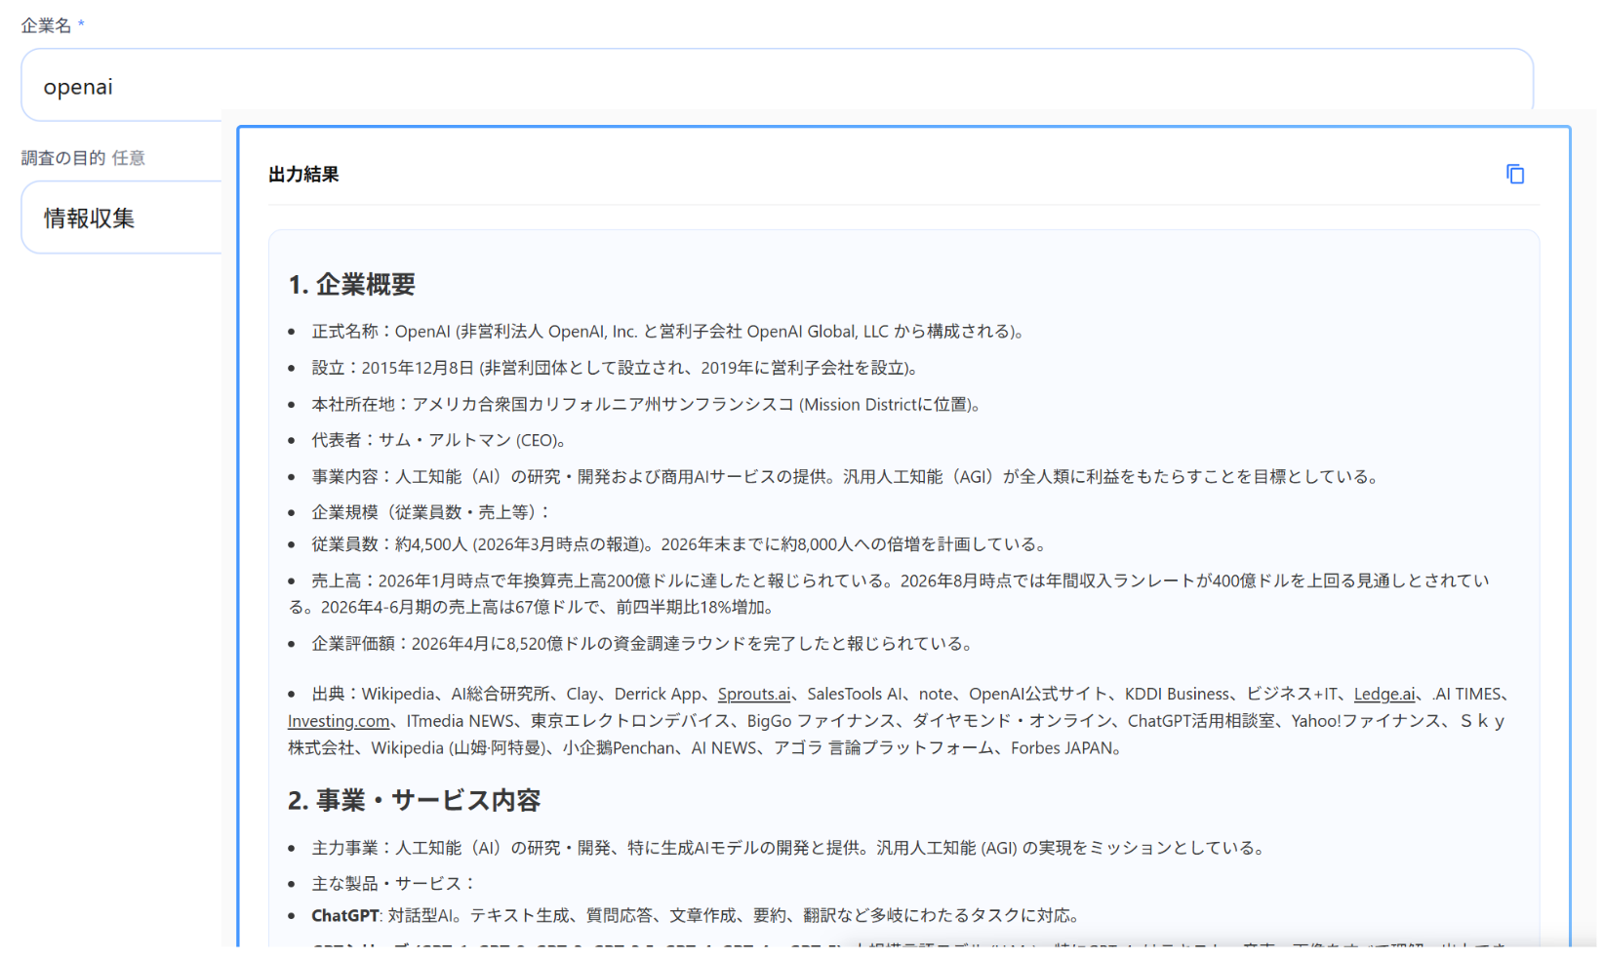The height and width of the screenshot is (960, 1604).
Task: Click the 設立：2015年12月8日 bullet line
Action: pos(617,368)
